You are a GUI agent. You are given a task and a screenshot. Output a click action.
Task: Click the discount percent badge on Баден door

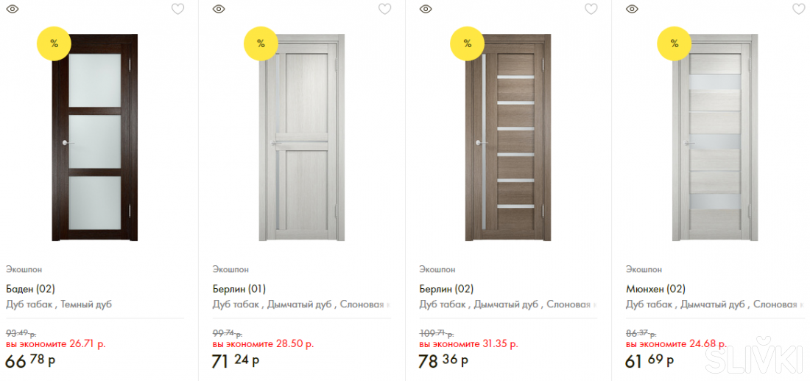[x=54, y=43]
